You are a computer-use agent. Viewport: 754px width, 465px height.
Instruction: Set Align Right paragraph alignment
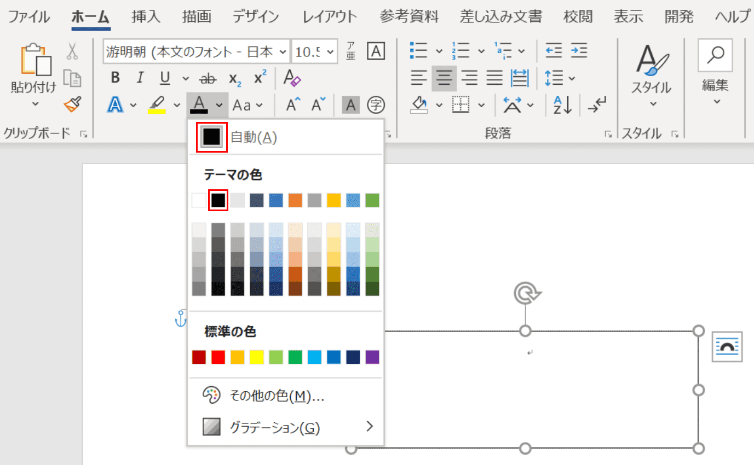coord(469,78)
